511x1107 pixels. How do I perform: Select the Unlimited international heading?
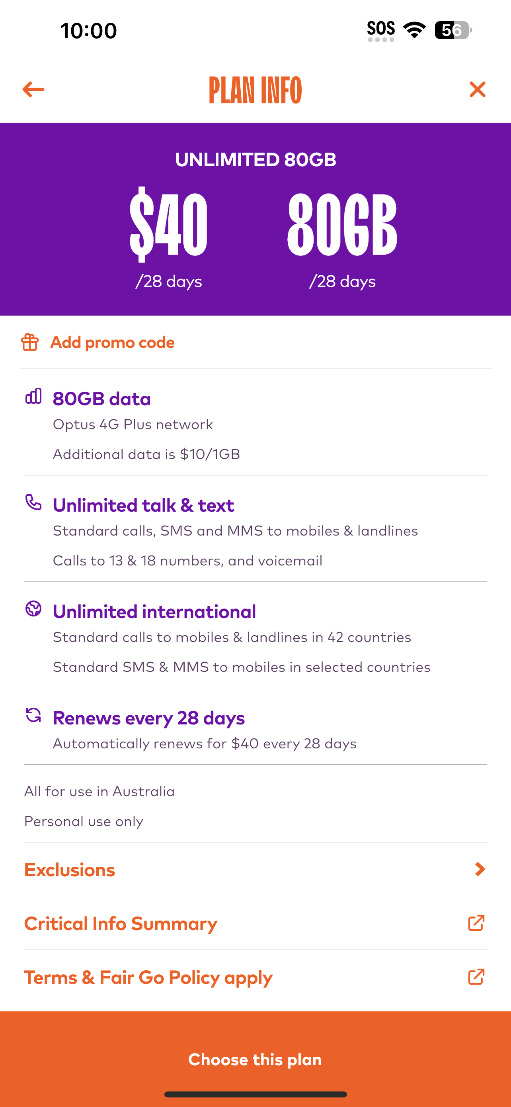point(154,612)
